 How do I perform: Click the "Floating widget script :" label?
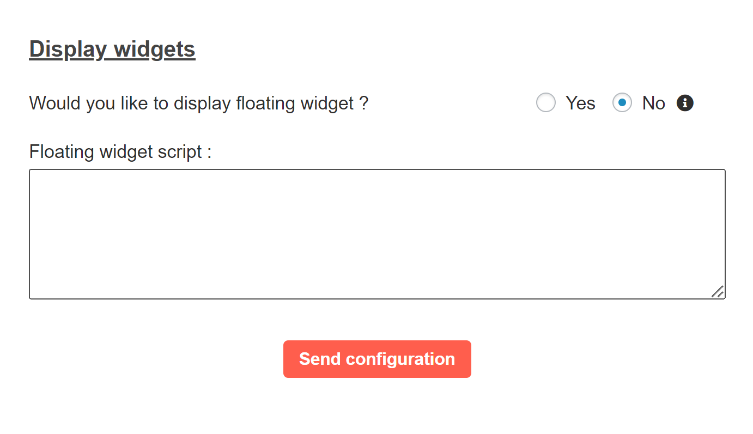(x=120, y=151)
